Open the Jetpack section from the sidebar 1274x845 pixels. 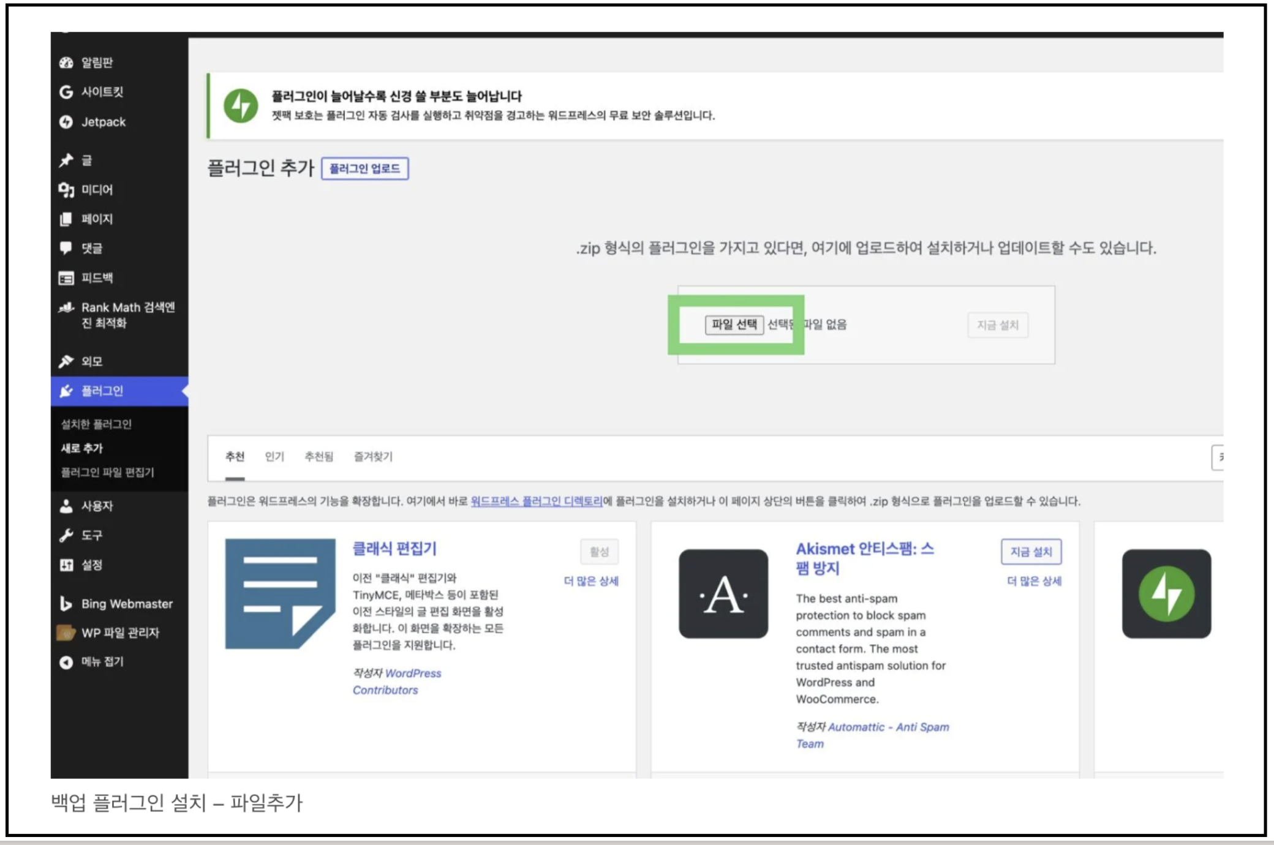(x=66, y=121)
